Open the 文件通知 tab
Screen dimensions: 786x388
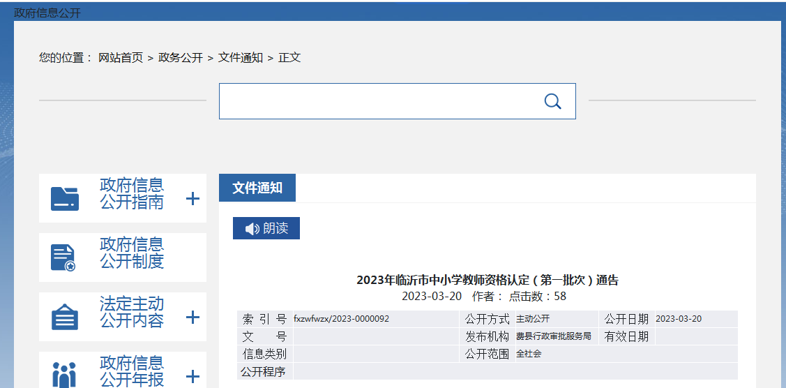(257, 188)
